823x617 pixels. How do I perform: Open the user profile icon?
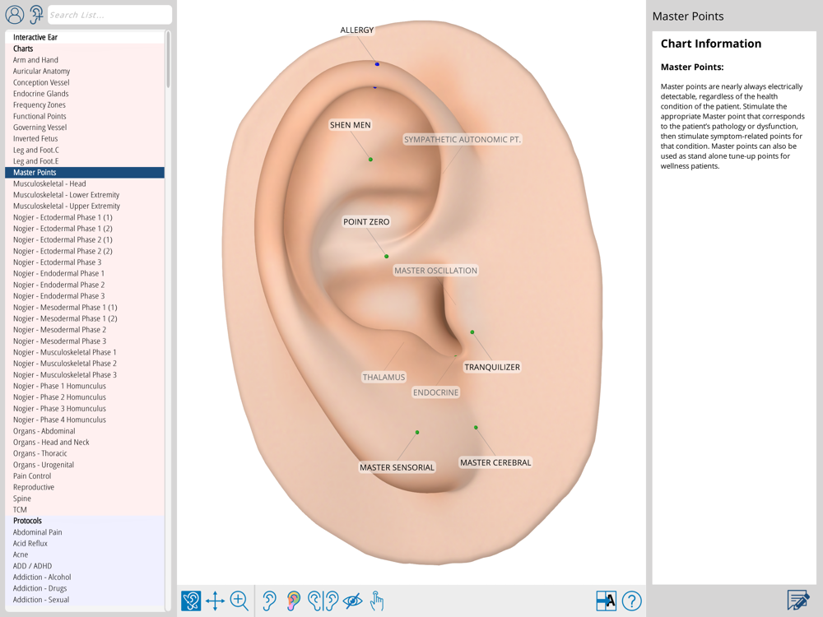[15, 15]
